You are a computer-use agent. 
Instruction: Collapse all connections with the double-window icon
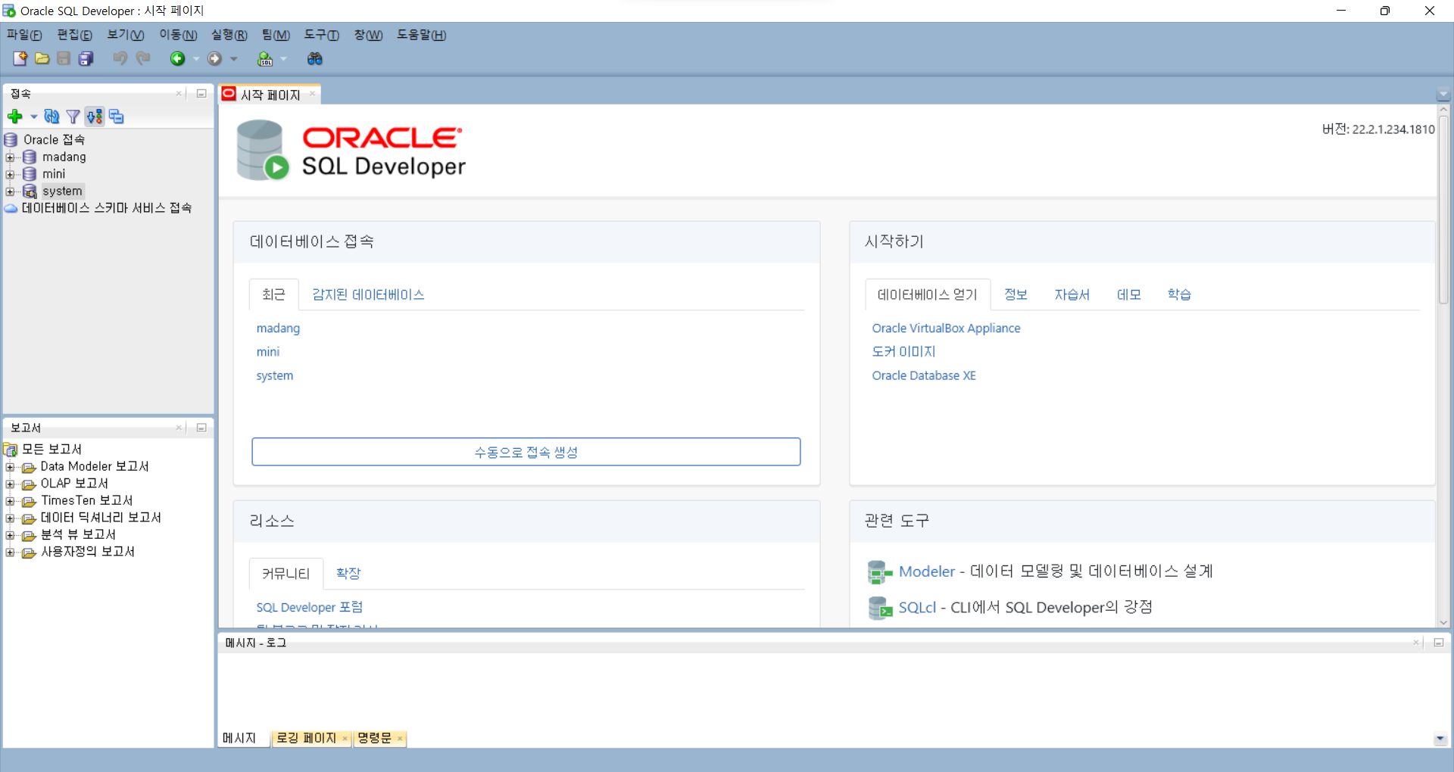tap(116, 116)
